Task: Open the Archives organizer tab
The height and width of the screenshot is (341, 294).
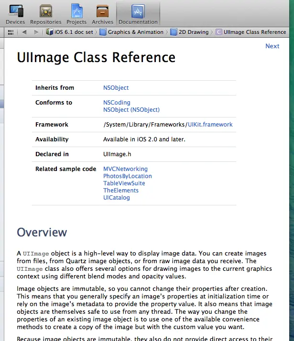Action: 102,14
